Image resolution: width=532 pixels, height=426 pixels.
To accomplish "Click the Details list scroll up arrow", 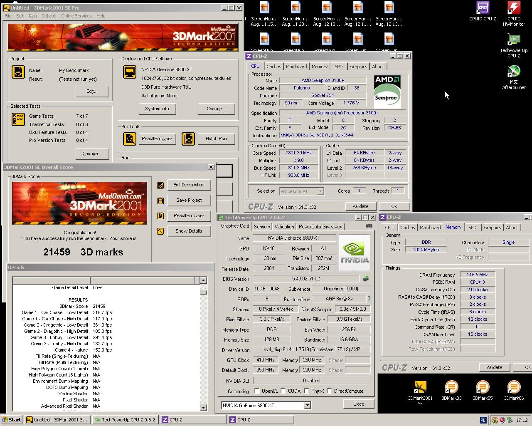I will point(203,280).
